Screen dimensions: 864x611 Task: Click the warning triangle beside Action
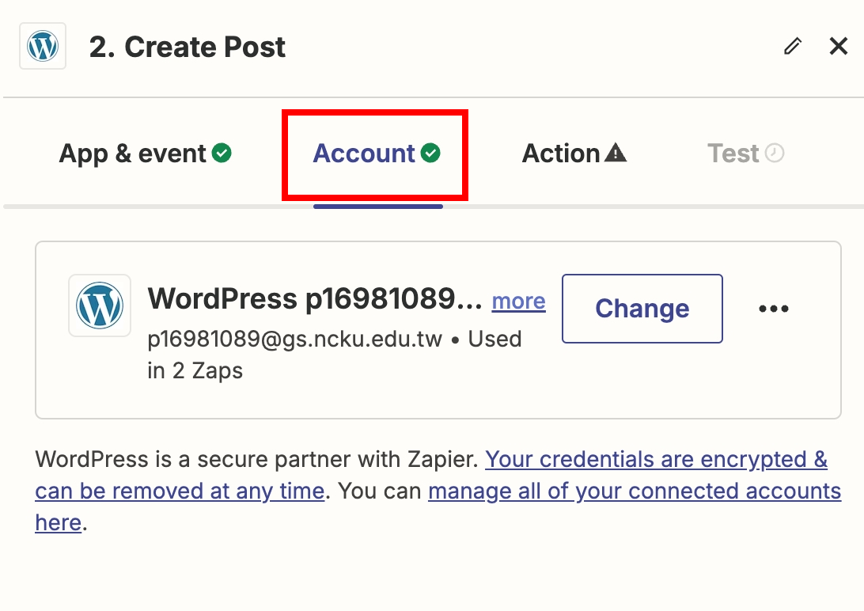point(615,154)
